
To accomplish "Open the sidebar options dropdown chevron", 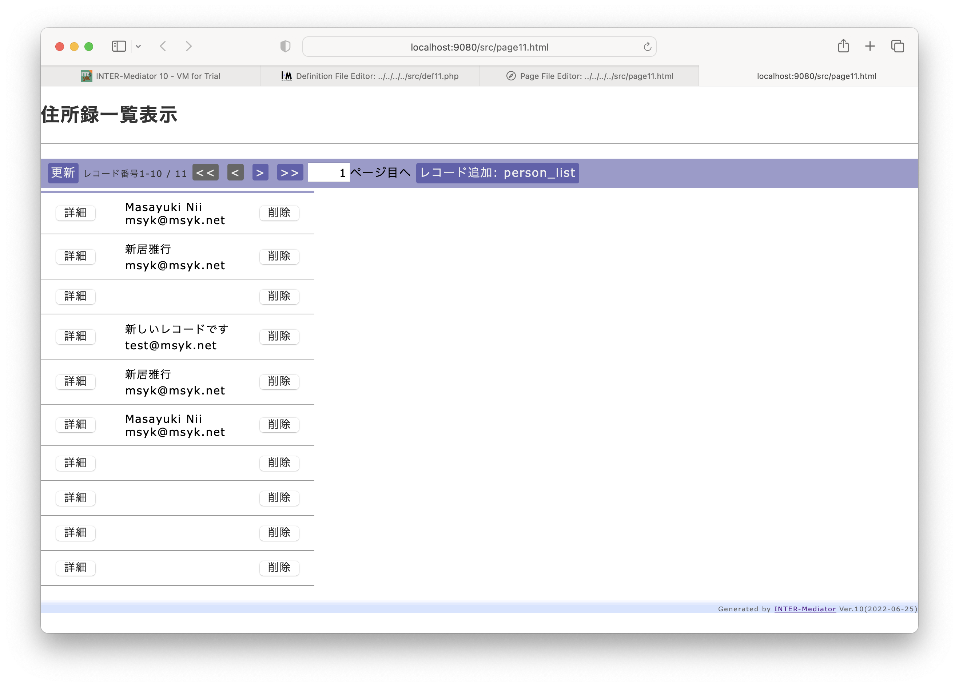I will [x=138, y=47].
